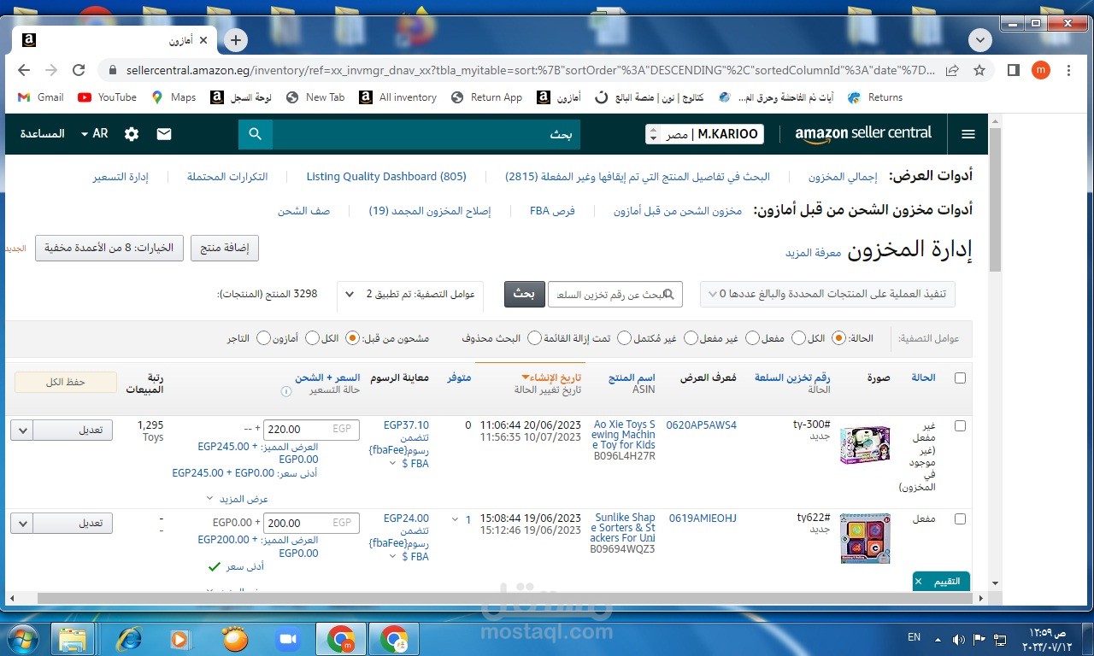Open Zoom from the taskbar
1094x656 pixels.
click(x=287, y=638)
